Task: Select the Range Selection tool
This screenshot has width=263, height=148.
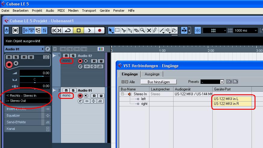Action: pos(117,30)
